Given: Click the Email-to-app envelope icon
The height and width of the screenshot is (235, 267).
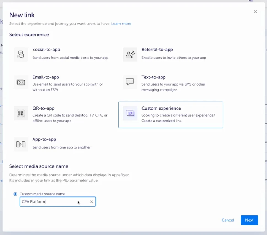Looking at the screenshot, I should point(21,82).
